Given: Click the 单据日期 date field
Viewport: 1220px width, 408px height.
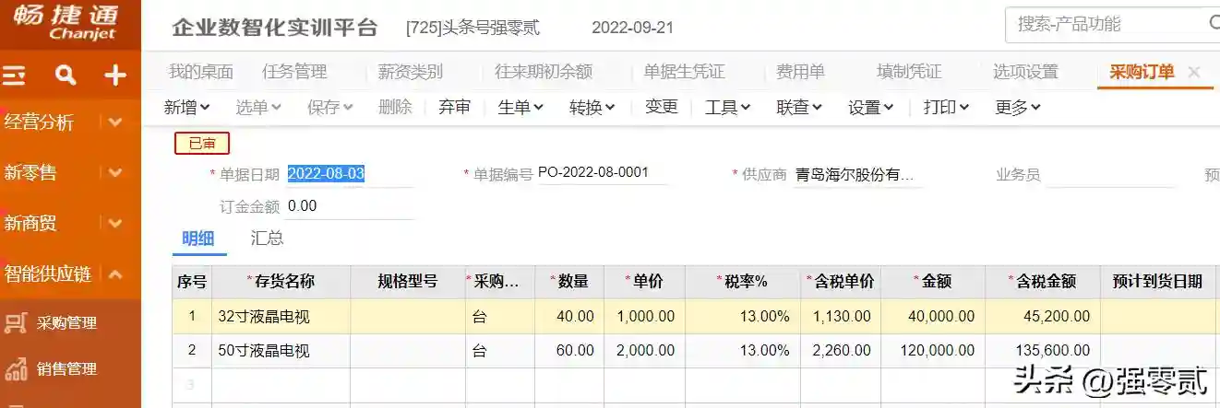Looking at the screenshot, I should point(349,174).
